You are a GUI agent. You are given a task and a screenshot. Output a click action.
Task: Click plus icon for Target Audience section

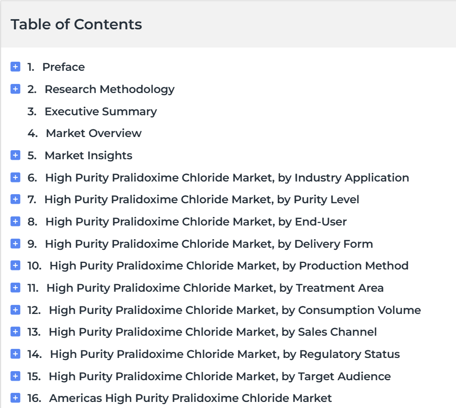pyautogui.click(x=15, y=376)
